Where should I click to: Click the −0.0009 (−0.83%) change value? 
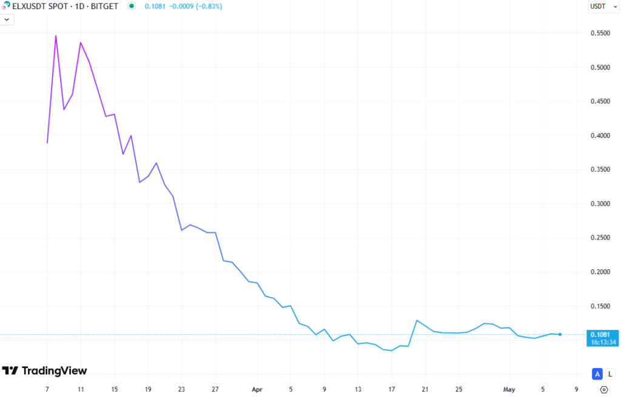click(x=195, y=6)
